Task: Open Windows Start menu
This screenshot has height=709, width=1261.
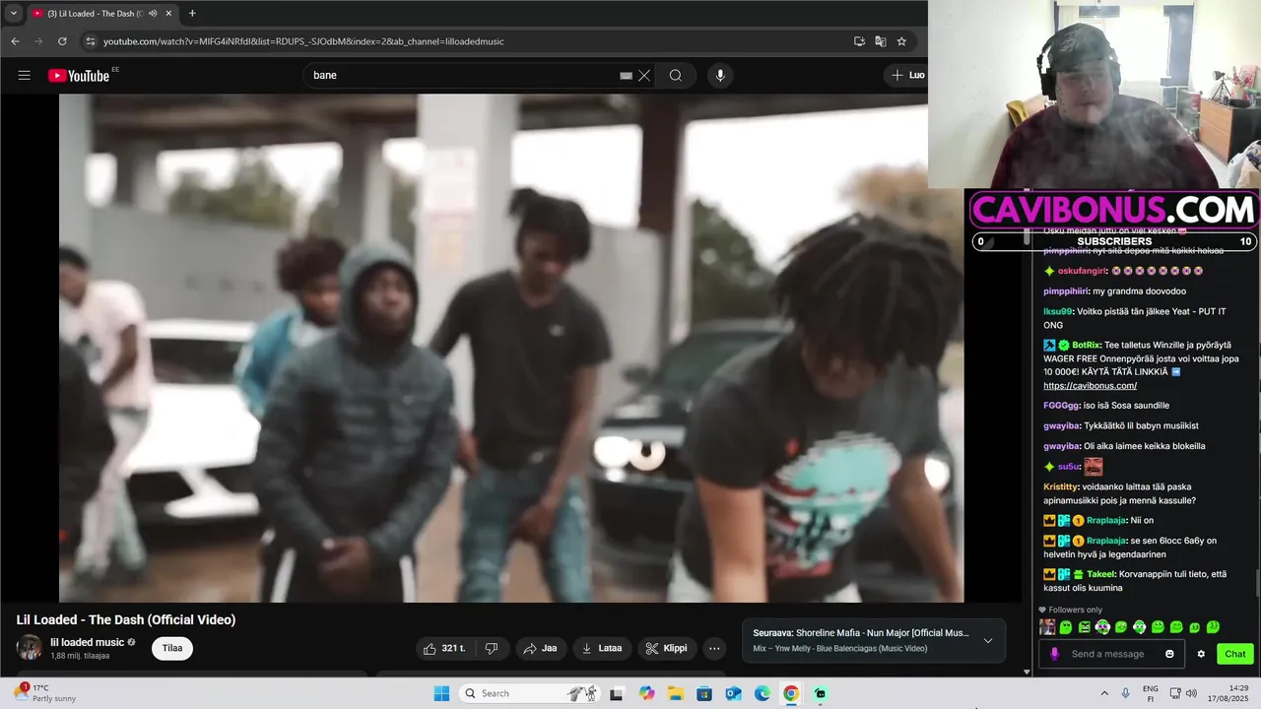Action: 441,693
